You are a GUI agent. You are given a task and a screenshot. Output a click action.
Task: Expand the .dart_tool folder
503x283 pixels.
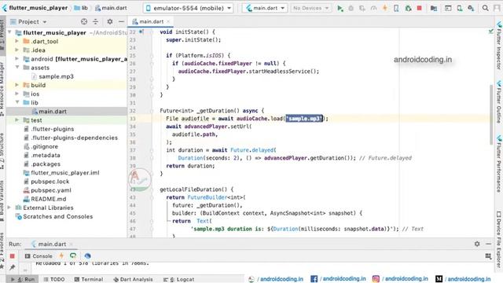coord(17,41)
